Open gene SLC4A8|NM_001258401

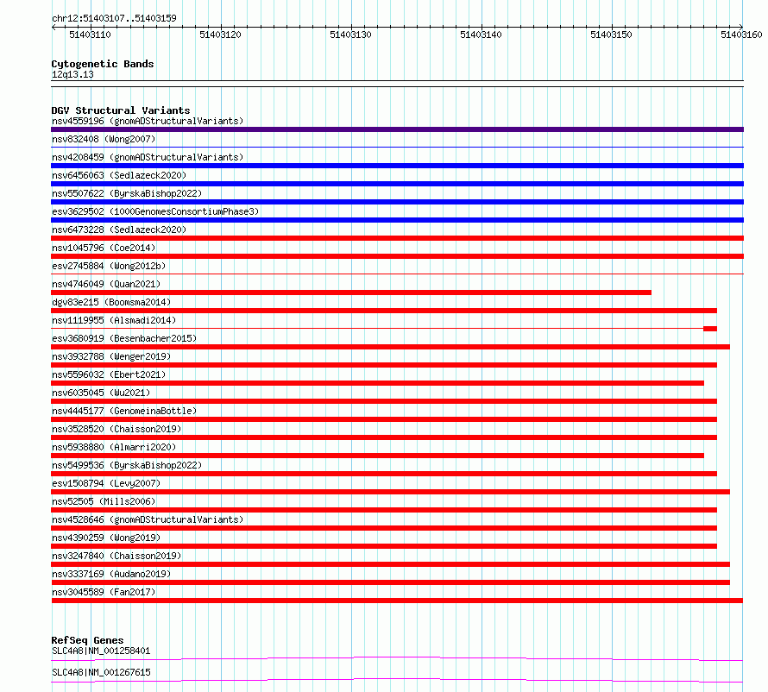click(x=101, y=651)
